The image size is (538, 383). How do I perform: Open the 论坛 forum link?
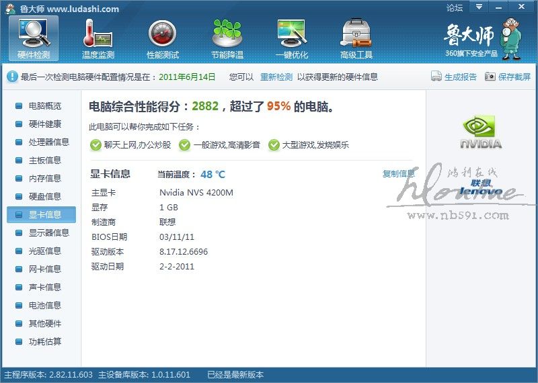455,7
